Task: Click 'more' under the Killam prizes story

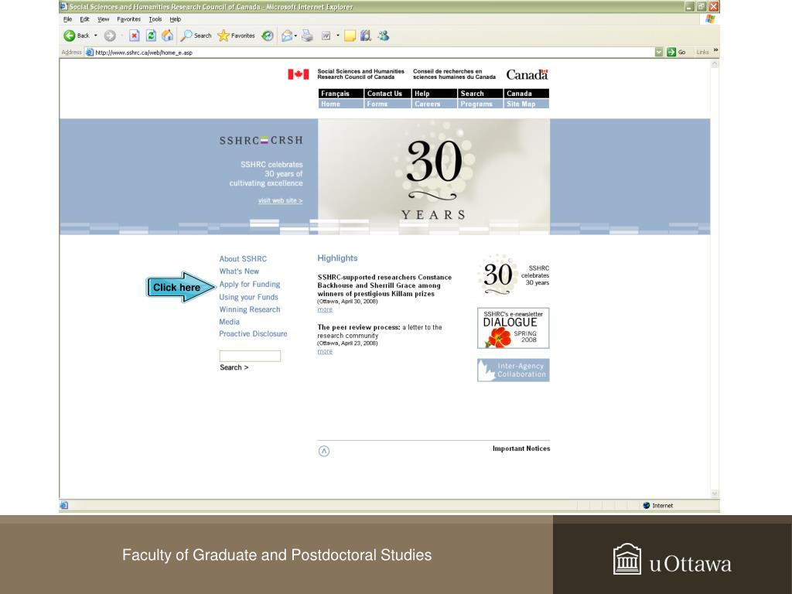Action: coord(325,309)
